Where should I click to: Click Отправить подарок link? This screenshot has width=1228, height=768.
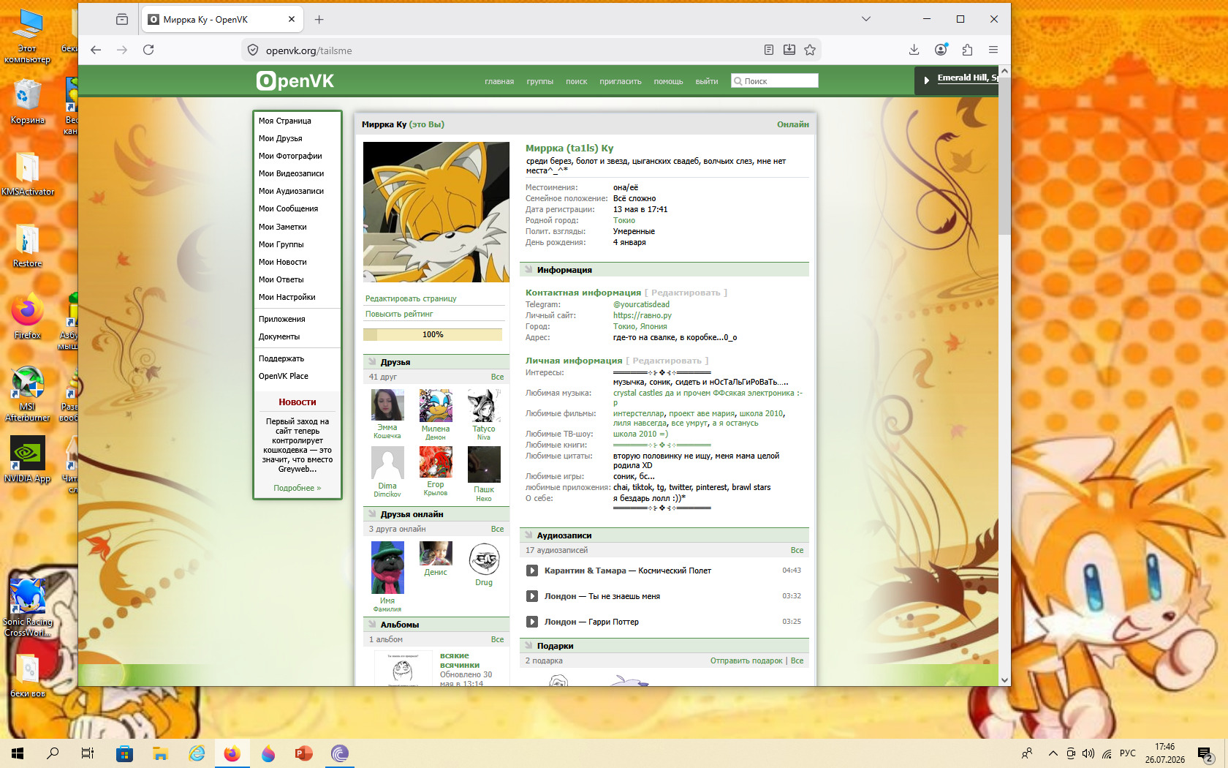tap(746, 660)
